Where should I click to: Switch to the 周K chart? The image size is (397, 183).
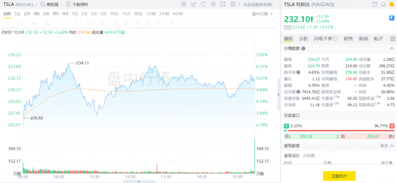[x=37, y=14]
